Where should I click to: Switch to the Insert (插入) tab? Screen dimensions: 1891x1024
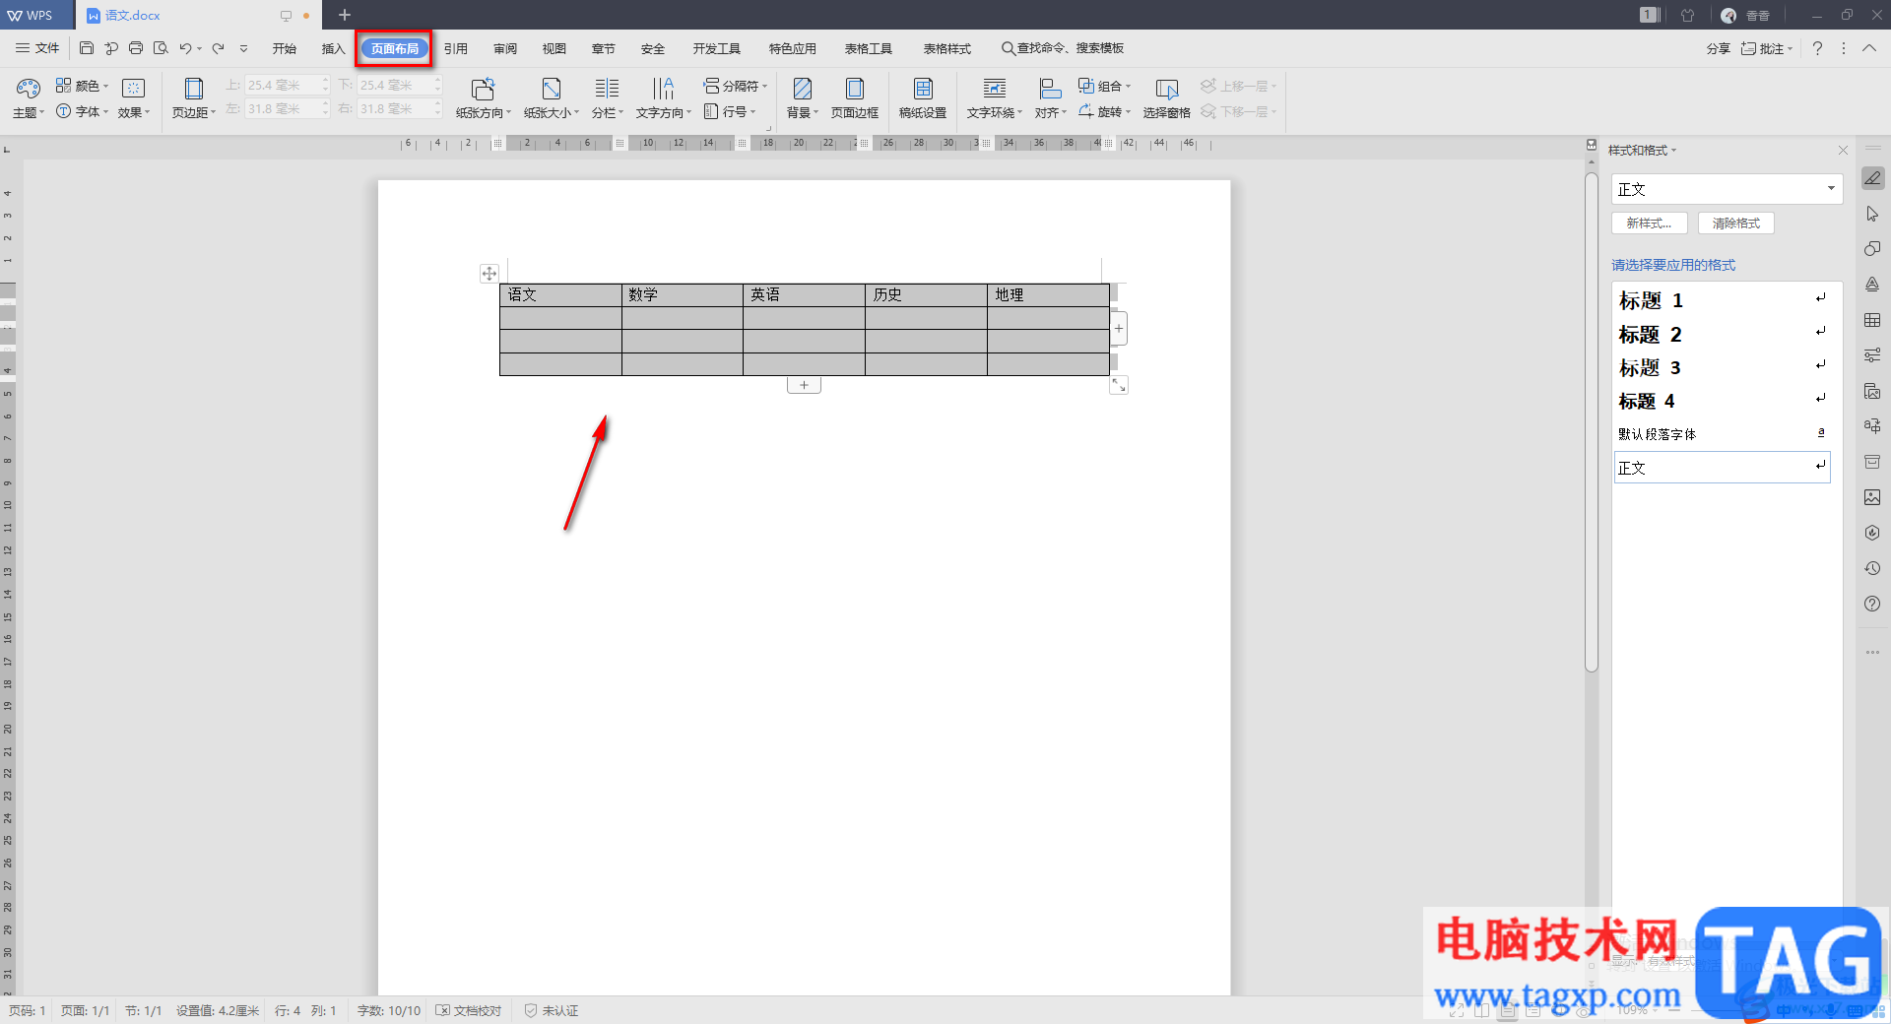[x=333, y=48]
